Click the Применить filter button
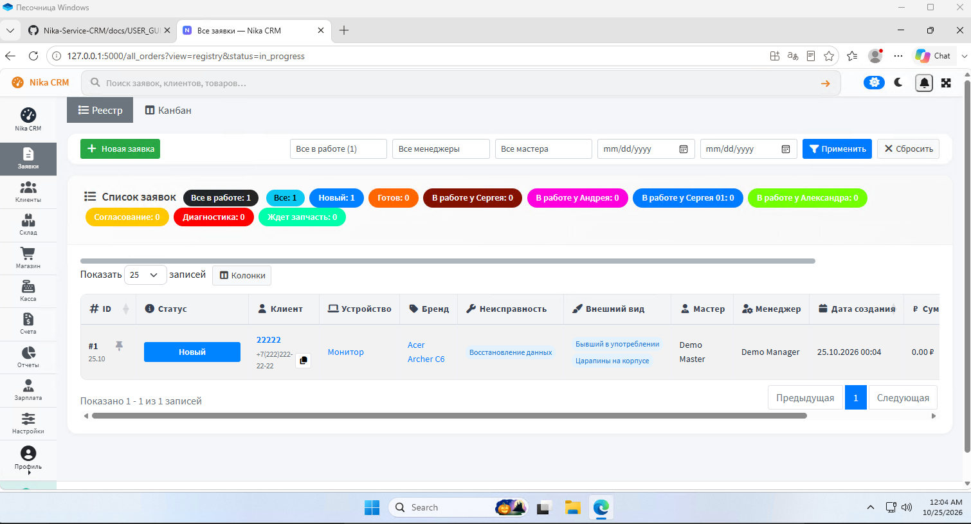This screenshot has width=971, height=524. [837, 149]
